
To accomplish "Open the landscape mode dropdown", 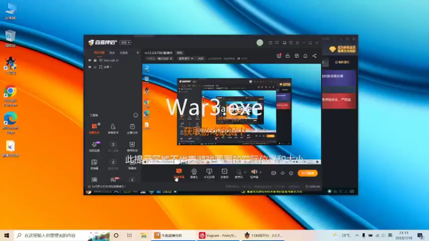I will coord(186,58).
